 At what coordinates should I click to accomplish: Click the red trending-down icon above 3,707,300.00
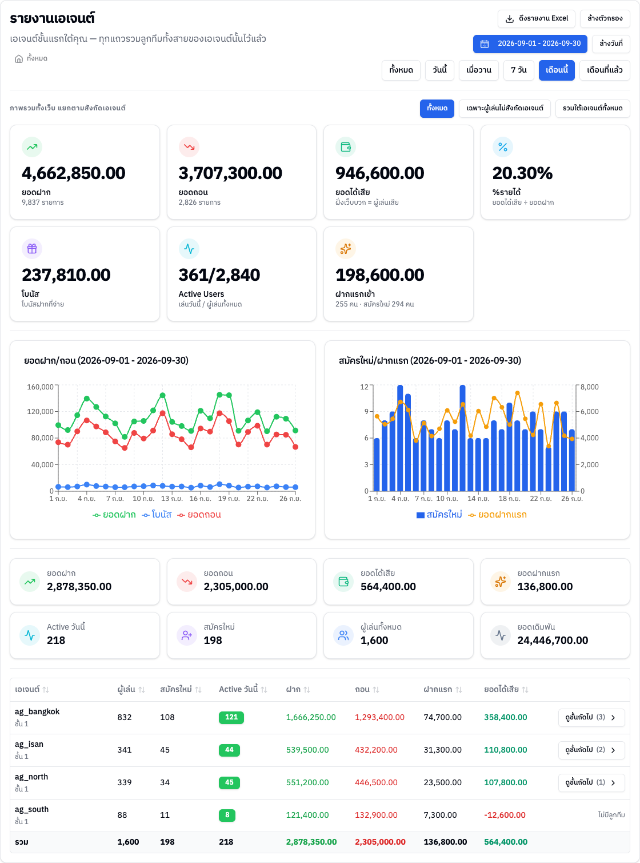coord(189,147)
